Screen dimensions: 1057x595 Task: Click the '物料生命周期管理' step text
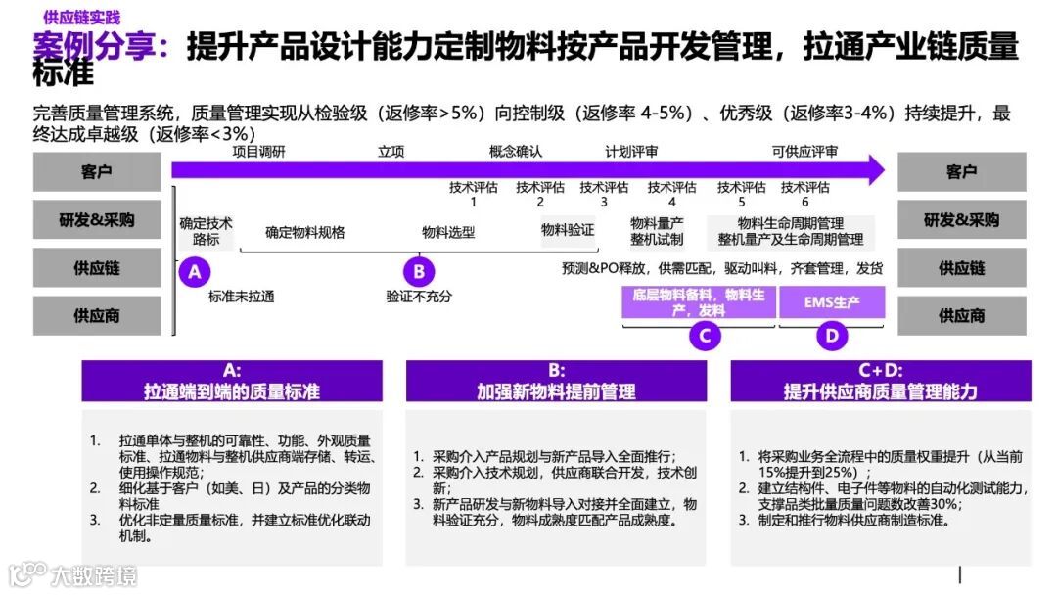tap(791, 223)
